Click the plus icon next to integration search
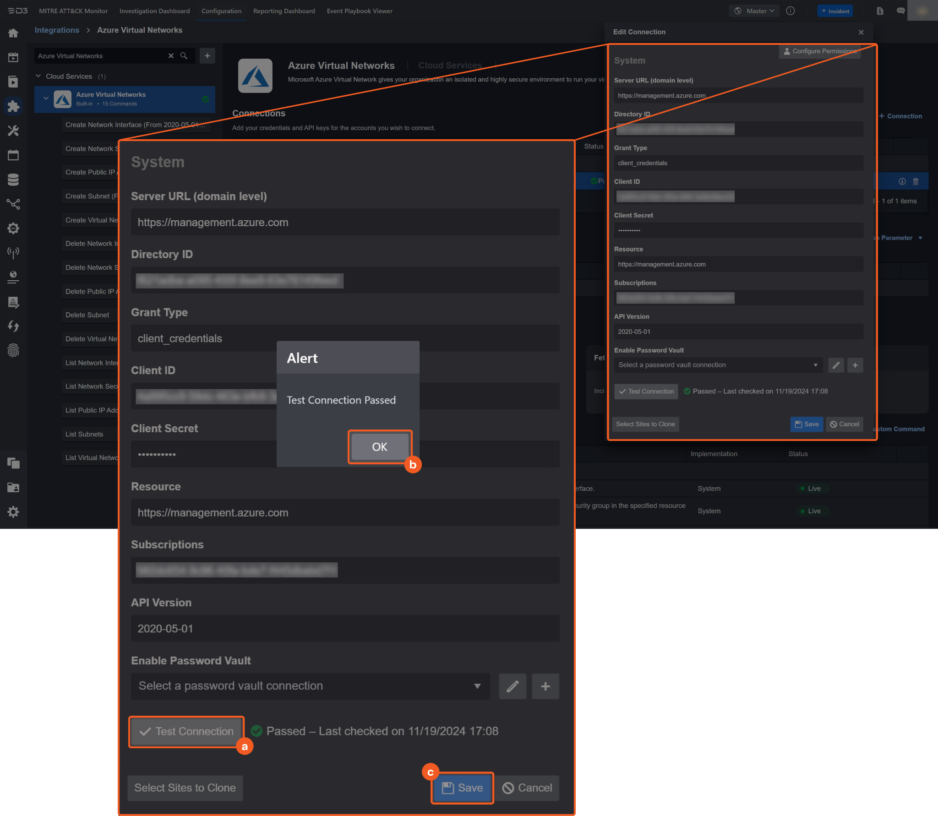 pyautogui.click(x=207, y=56)
